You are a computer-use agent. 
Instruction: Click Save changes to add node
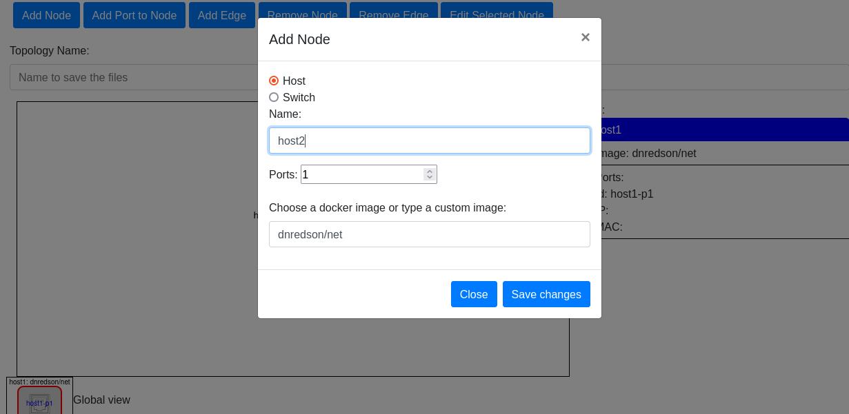546,294
